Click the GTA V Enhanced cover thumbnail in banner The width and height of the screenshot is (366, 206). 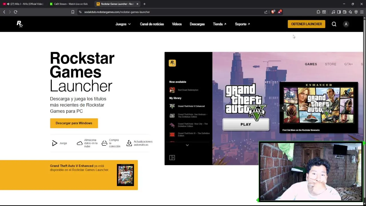pos(125,175)
